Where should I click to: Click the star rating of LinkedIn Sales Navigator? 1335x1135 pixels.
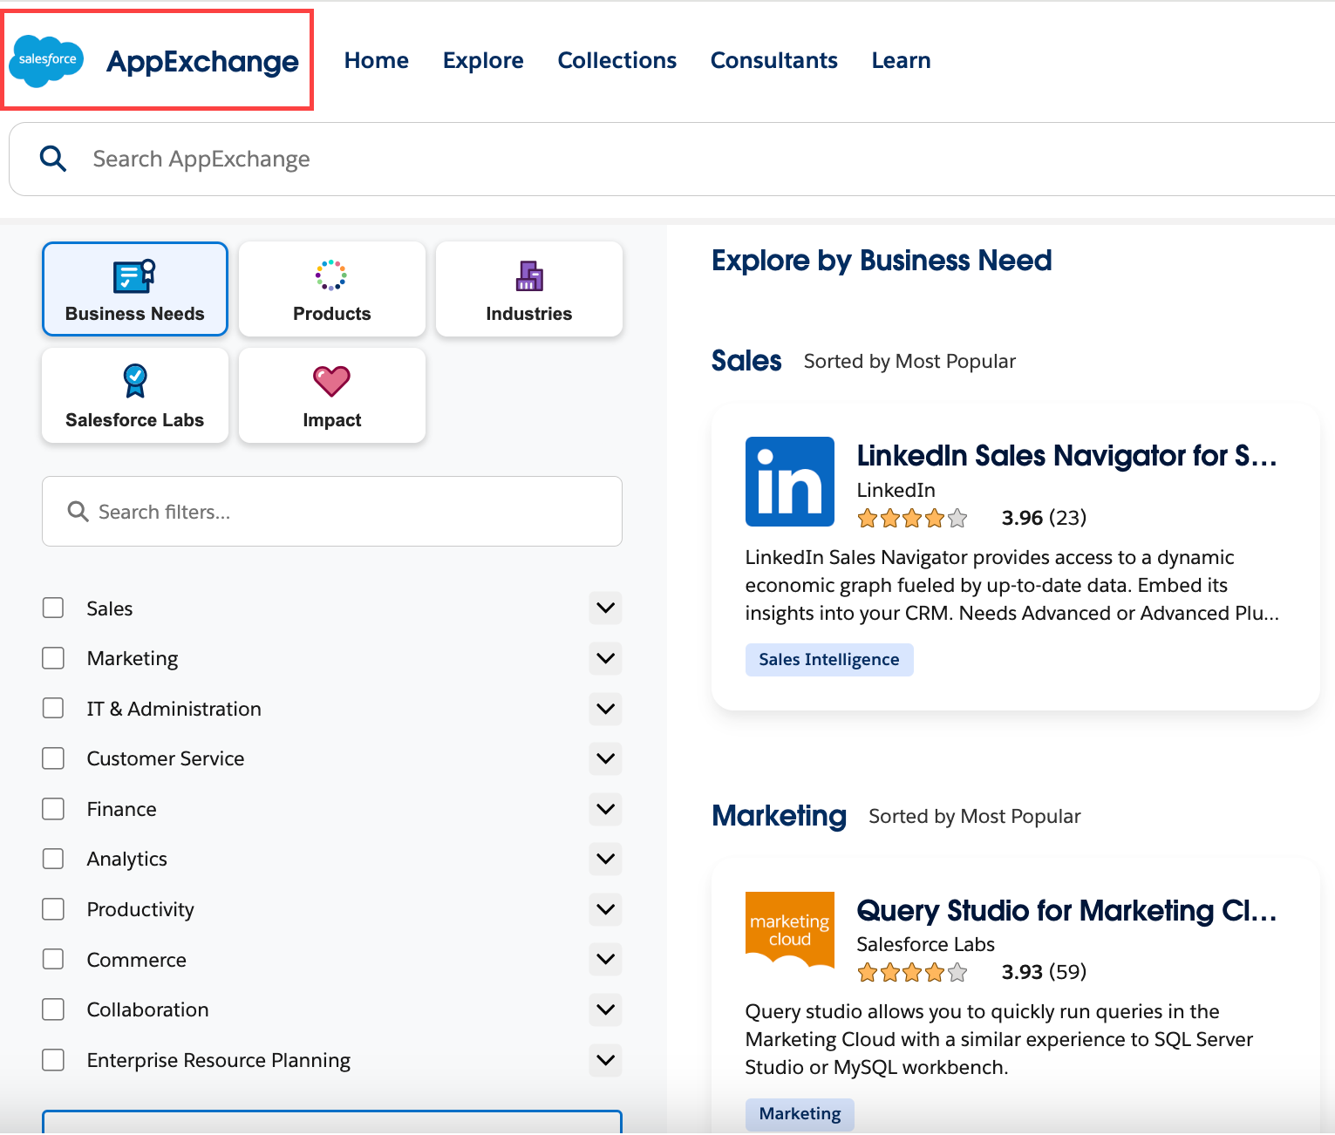coord(913,519)
